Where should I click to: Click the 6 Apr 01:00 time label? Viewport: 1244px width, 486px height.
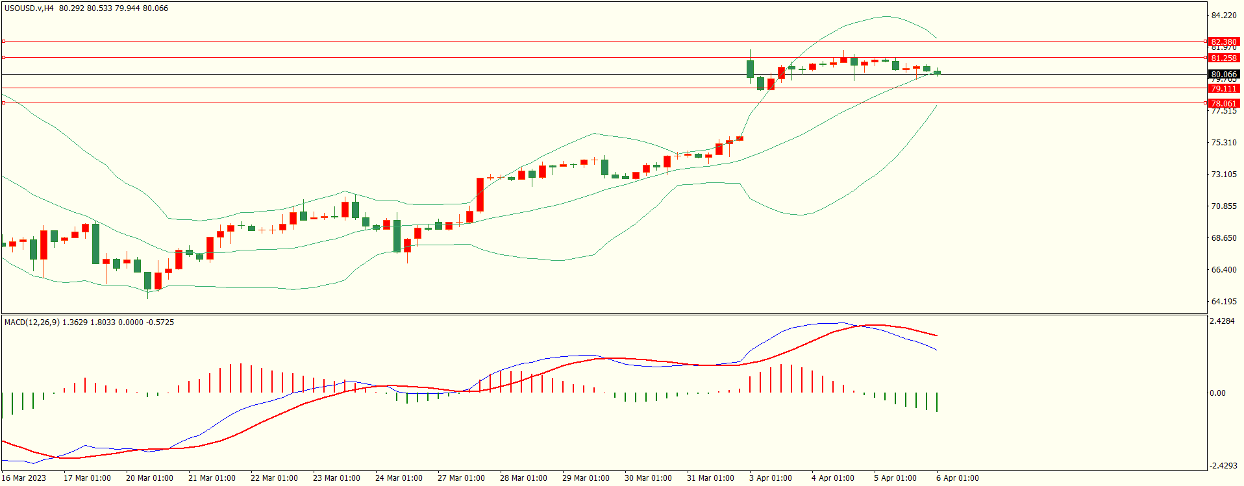[x=958, y=478]
